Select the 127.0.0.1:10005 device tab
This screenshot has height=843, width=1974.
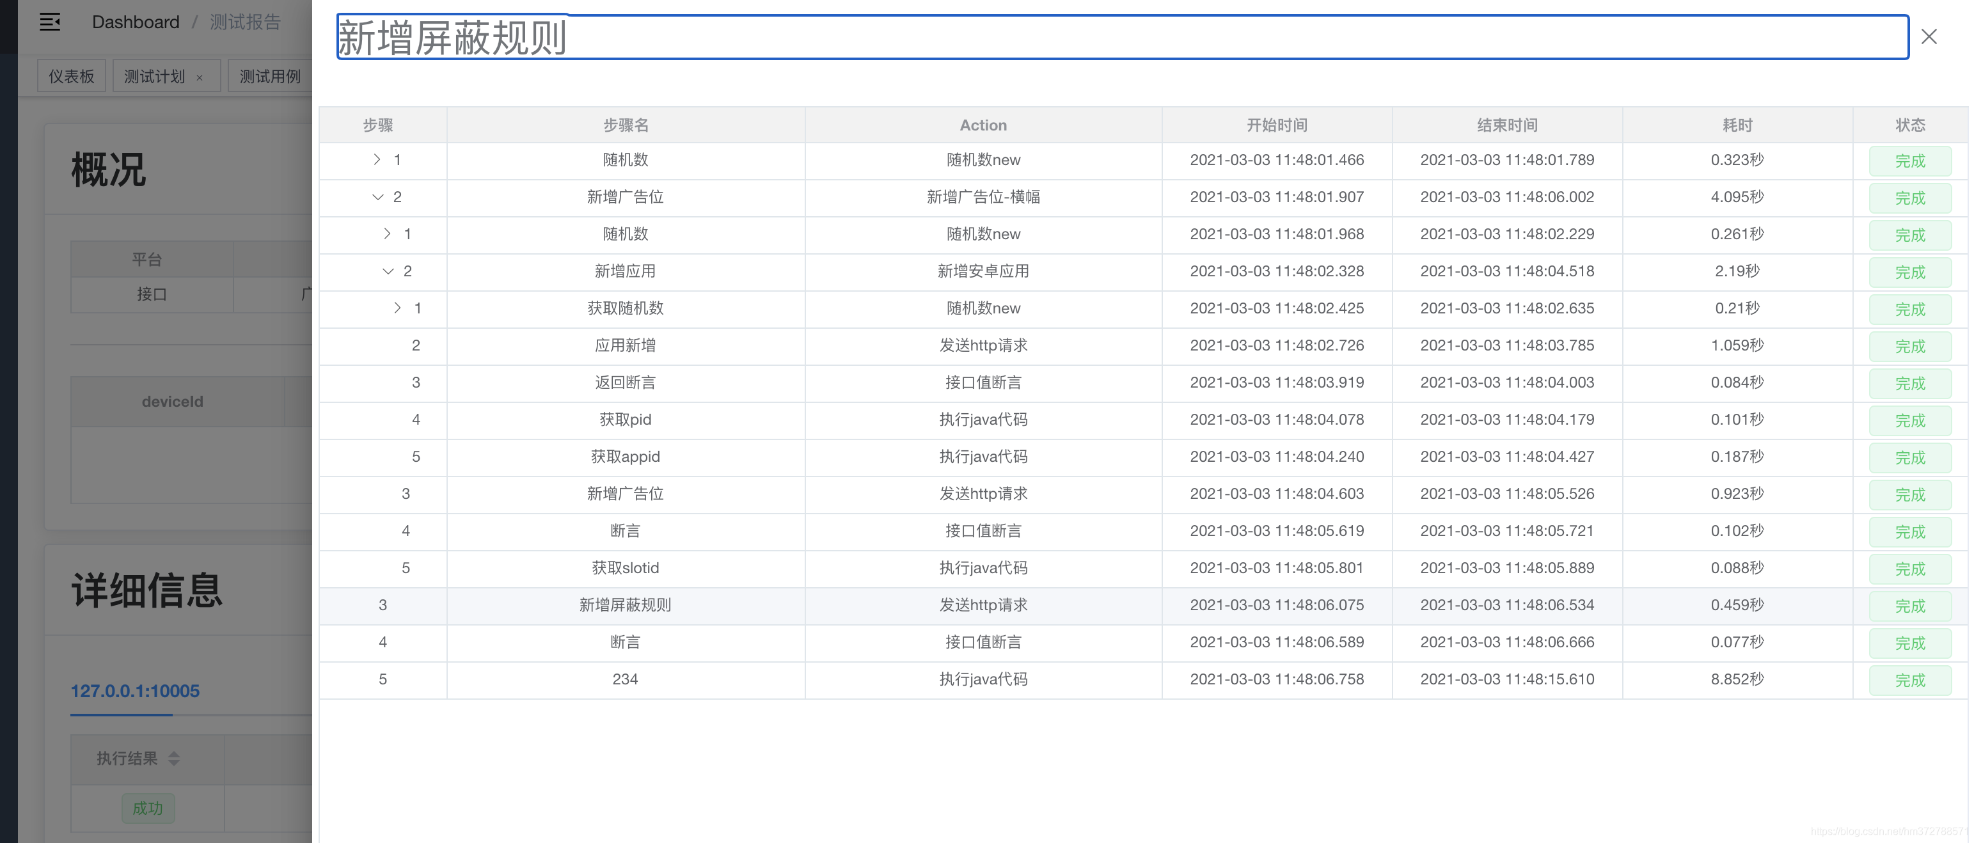pos(135,691)
